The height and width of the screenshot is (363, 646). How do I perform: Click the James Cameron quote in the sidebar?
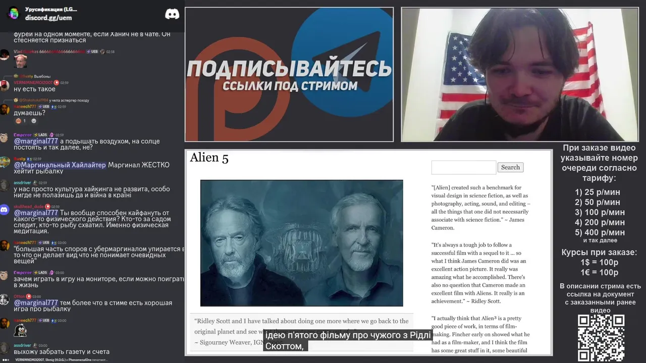coord(481,207)
